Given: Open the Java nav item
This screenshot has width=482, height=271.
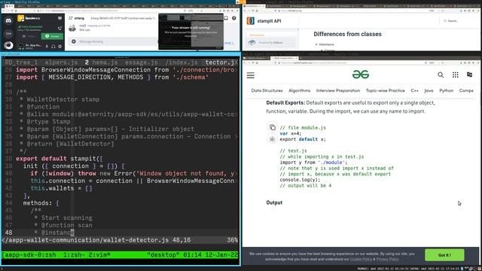Looking at the screenshot, I should (x=429, y=90).
